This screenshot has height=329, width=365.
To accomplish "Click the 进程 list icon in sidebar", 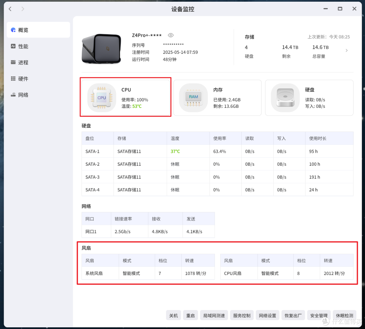I will point(13,63).
